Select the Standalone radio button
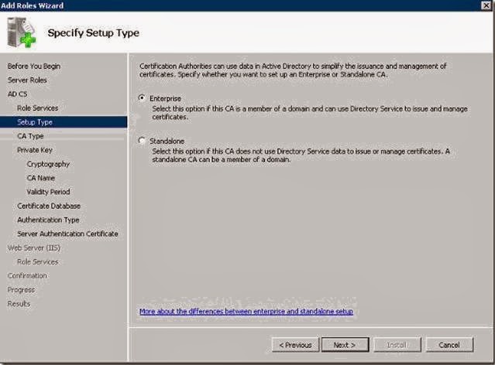 point(142,140)
